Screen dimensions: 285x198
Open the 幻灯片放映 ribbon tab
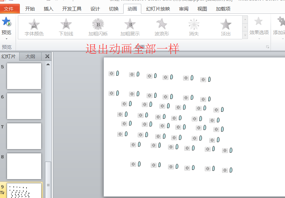(158, 9)
